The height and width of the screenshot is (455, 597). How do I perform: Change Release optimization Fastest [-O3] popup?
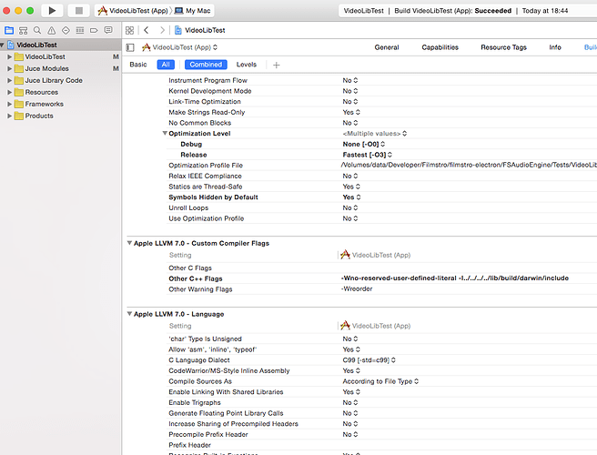click(367, 155)
